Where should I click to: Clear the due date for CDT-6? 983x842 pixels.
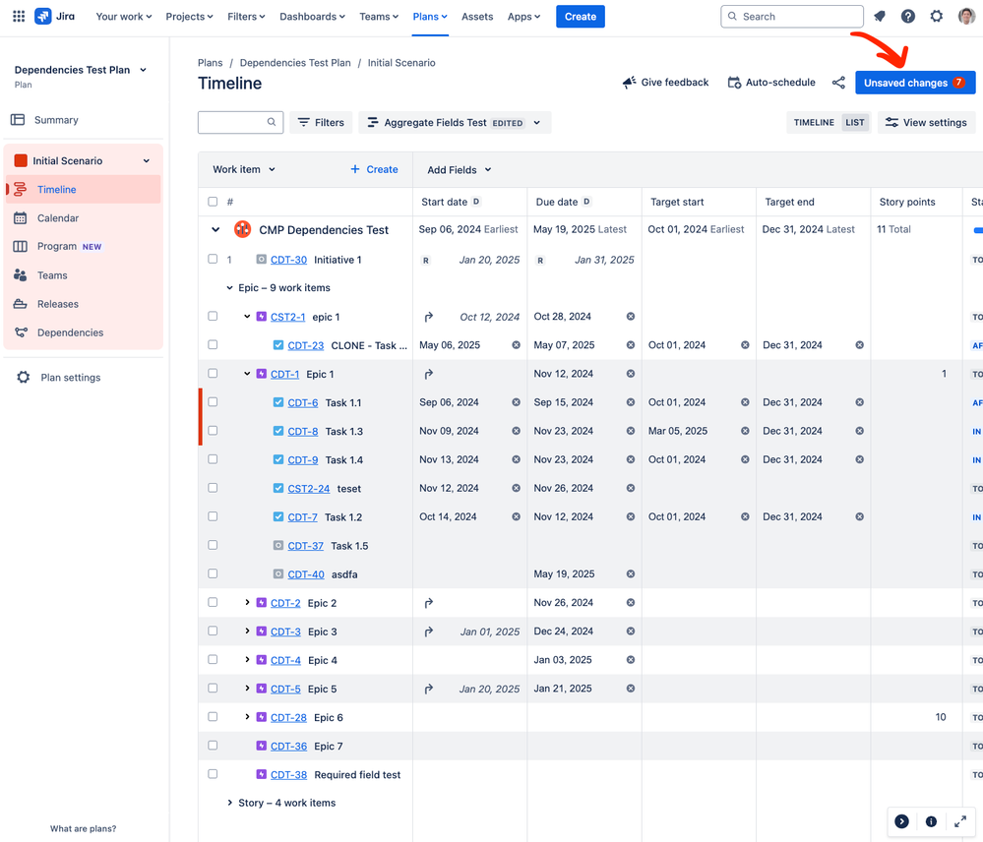tap(631, 402)
